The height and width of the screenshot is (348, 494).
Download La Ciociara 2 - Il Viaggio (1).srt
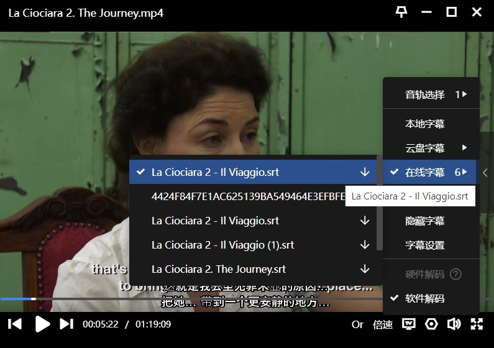365,245
